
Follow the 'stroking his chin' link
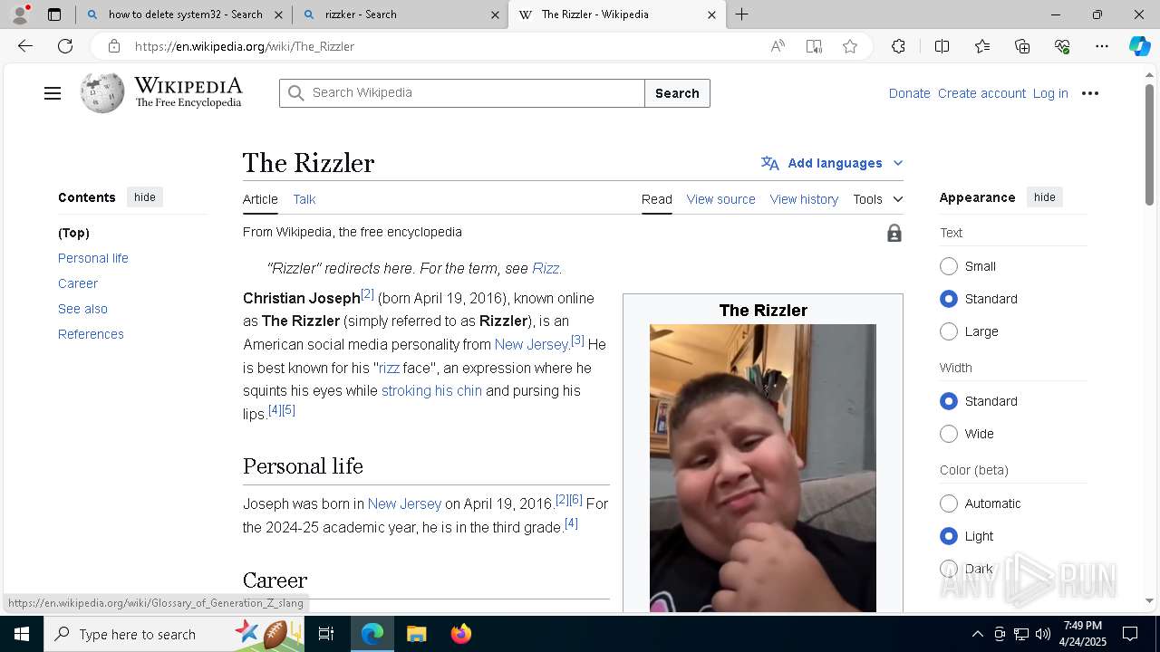pyautogui.click(x=431, y=390)
